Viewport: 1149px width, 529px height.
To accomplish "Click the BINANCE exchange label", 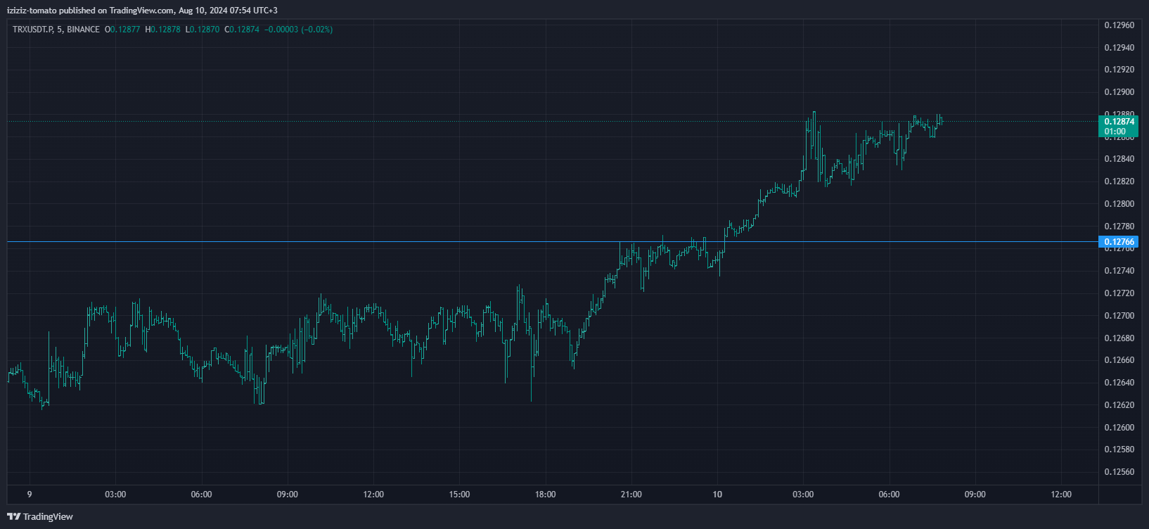I will pyautogui.click(x=83, y=30).
